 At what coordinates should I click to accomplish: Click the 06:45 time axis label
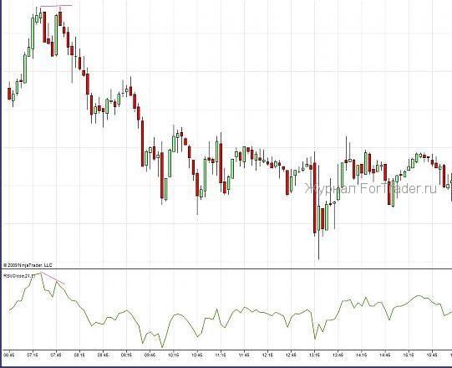9,355
